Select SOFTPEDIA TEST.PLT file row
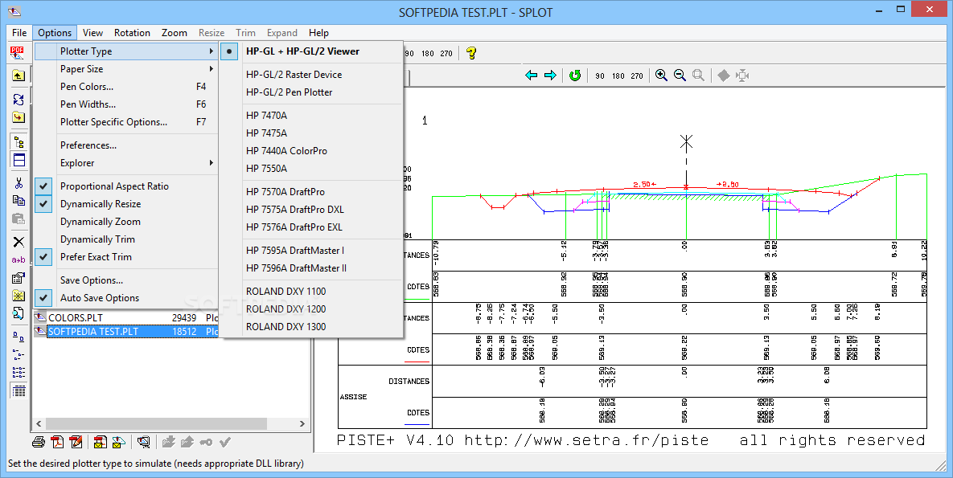 coord(125,332)
